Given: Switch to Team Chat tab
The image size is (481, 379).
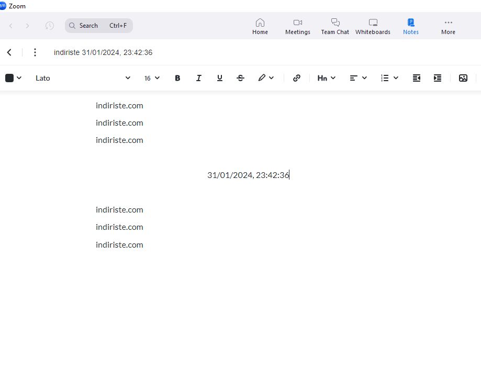Looking at the screenshot, I should click(x=335, y=26).
